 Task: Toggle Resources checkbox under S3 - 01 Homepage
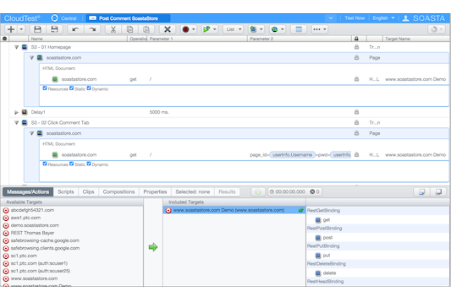tap(45, 88)
